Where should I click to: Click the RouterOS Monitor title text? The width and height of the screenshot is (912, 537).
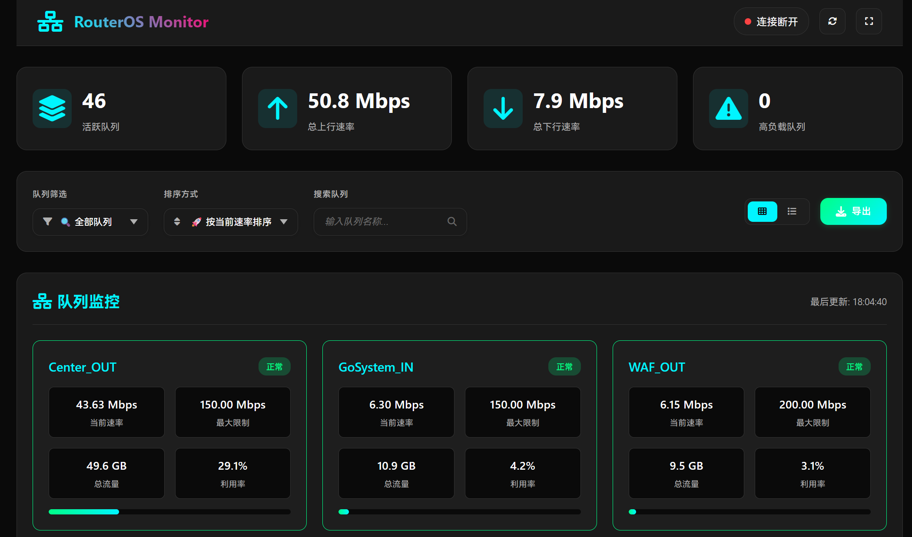(141, 22)
